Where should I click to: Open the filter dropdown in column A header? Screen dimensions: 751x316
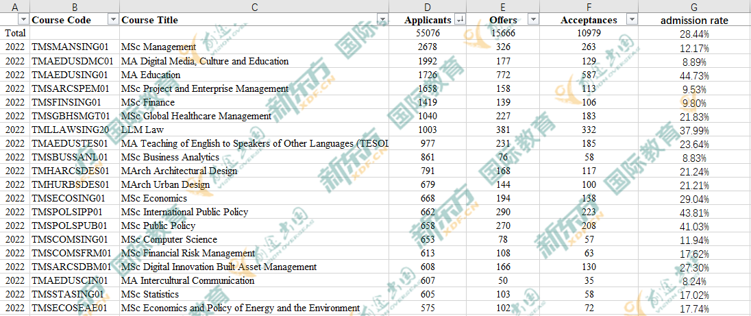pos(23,20)
